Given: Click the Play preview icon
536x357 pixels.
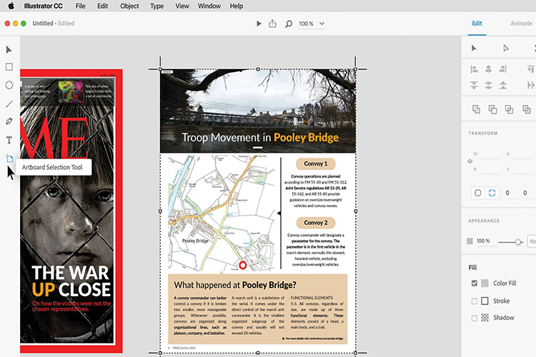Looking at the screenshot, I should (x=259, y=24).
